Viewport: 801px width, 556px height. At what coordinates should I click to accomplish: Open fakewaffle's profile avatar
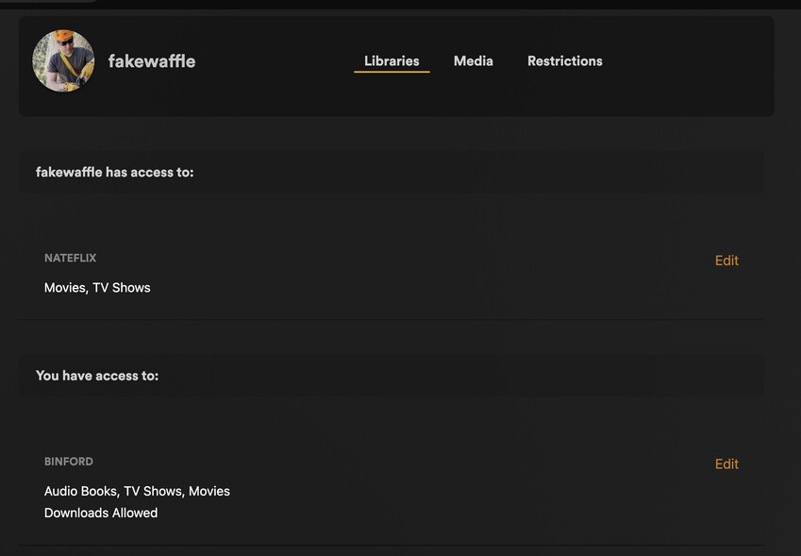point(63,60)
